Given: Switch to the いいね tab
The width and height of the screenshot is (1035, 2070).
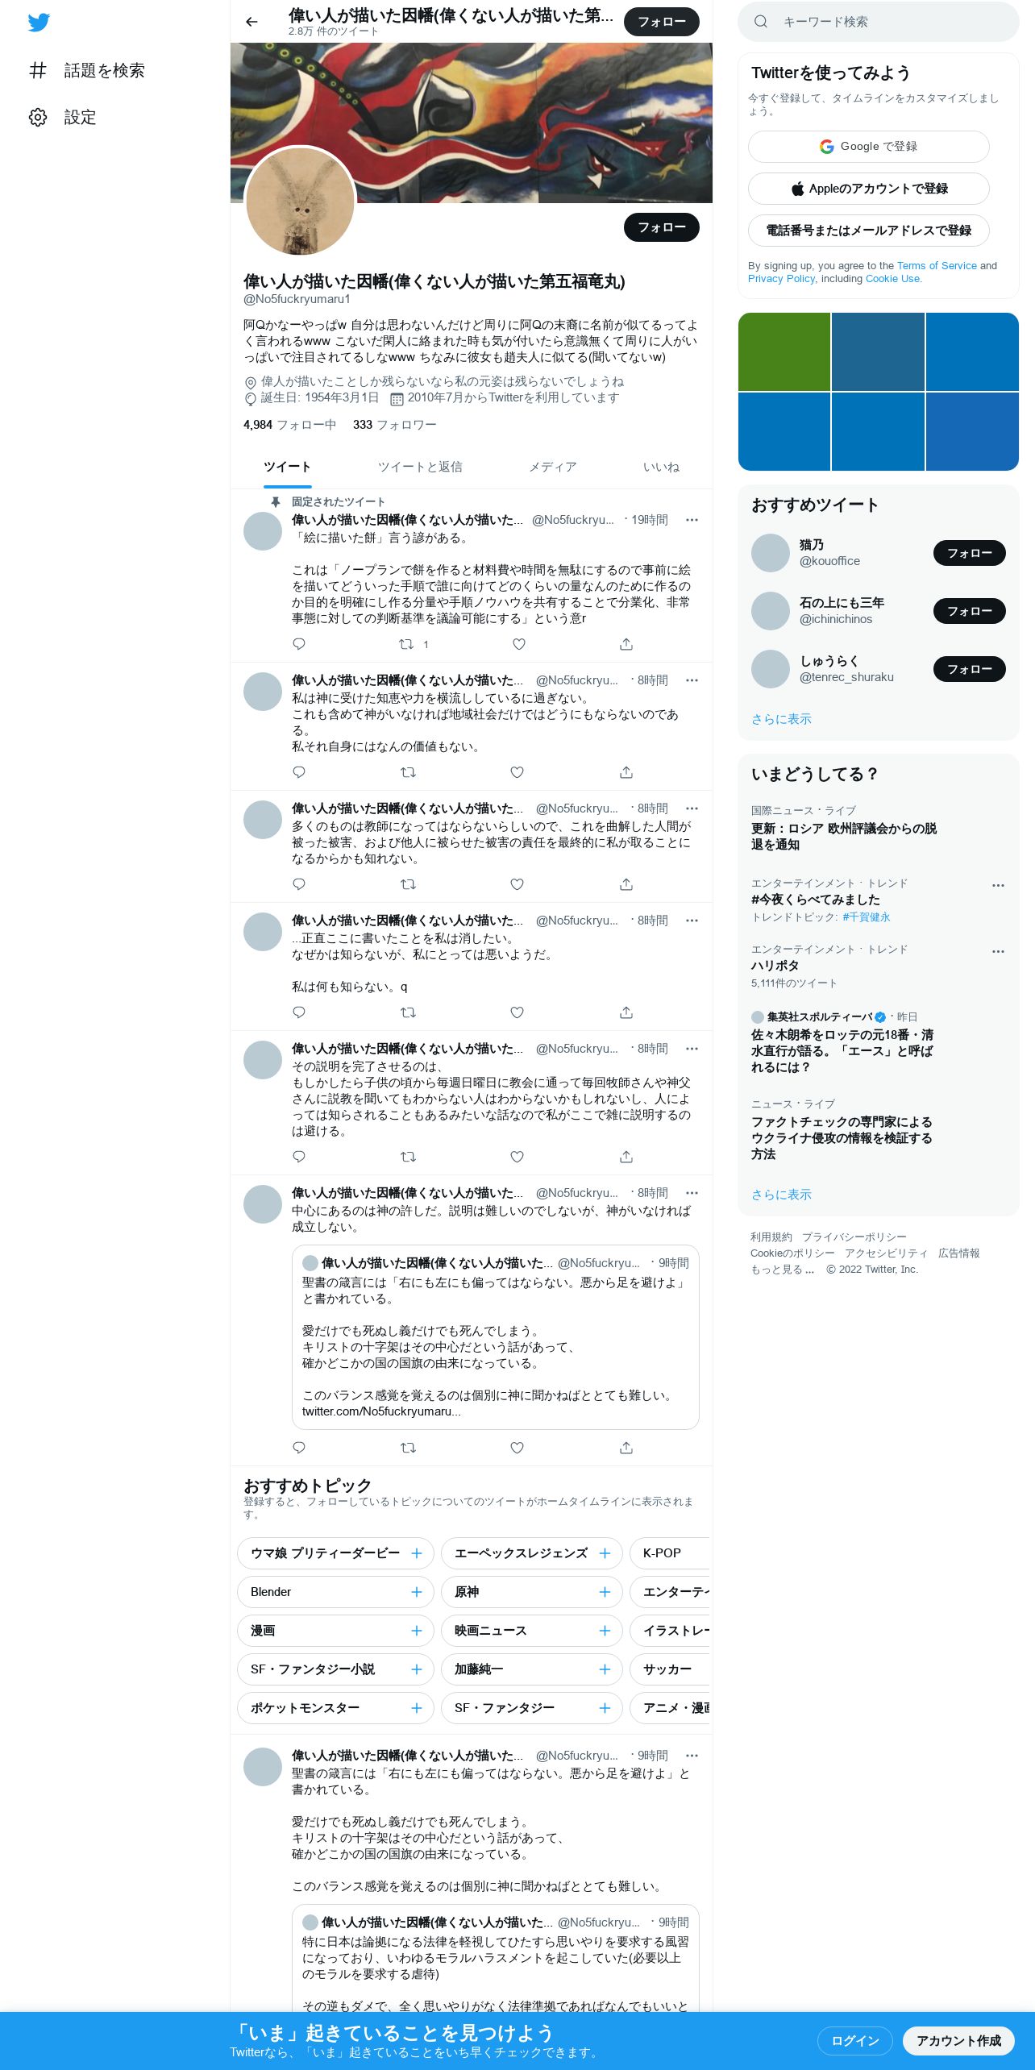Looking at the screenshot, I should coord(661,468).
